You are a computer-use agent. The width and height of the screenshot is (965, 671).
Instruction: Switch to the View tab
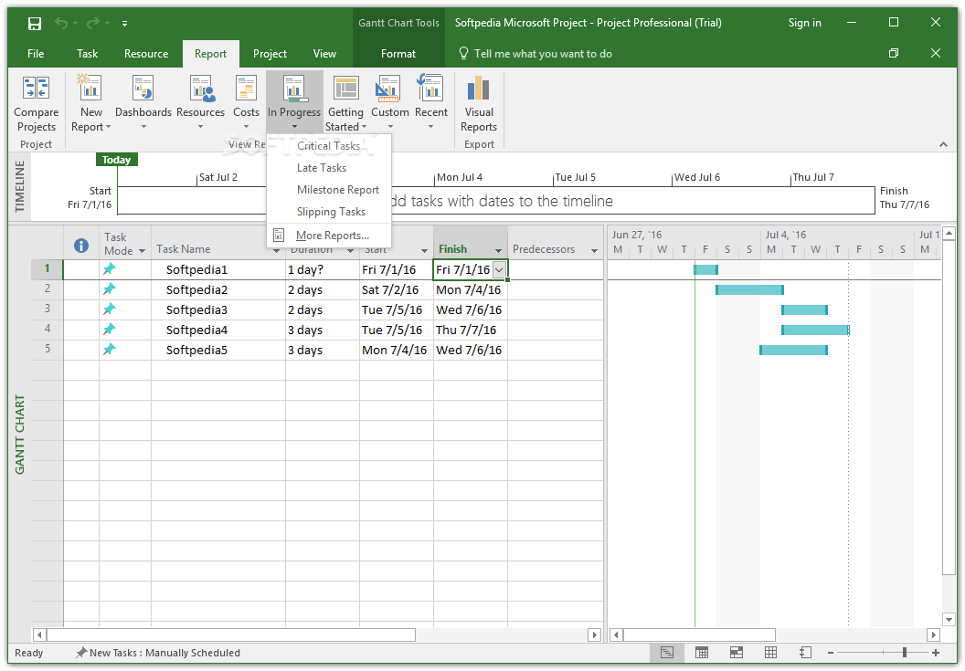[324, 54]
